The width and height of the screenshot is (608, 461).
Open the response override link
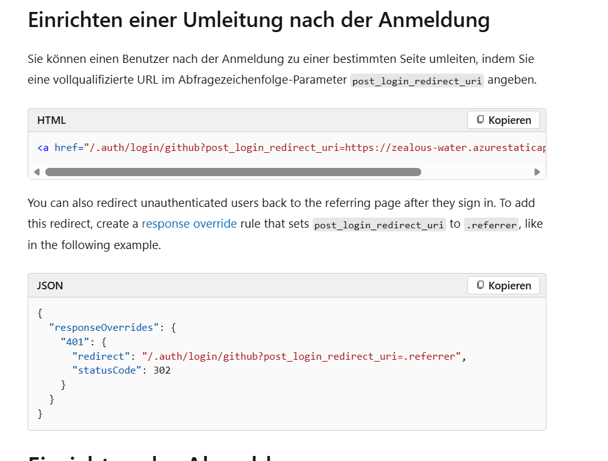coord(189,224)
